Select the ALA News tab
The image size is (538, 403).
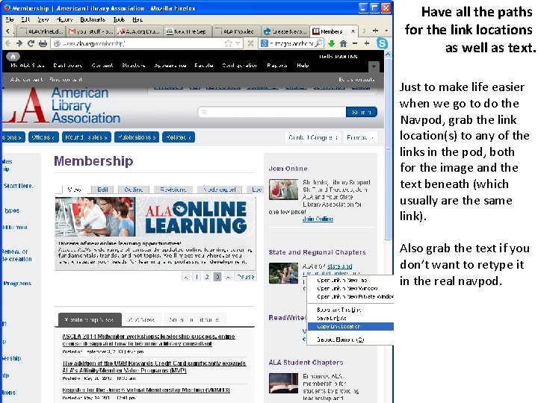(x=141, y=319)
